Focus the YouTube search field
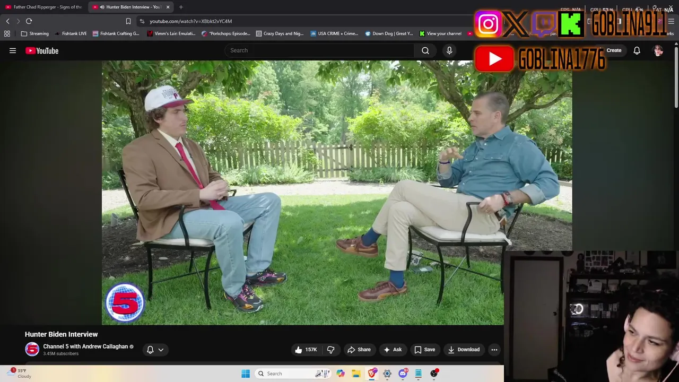The image size is (679, 382). [x=320, y=50]
